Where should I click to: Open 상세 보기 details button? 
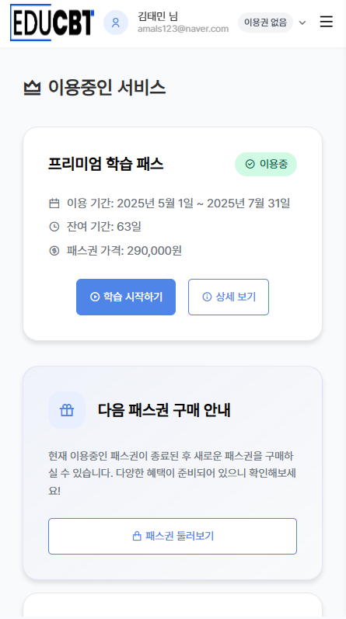coord(229,297)
